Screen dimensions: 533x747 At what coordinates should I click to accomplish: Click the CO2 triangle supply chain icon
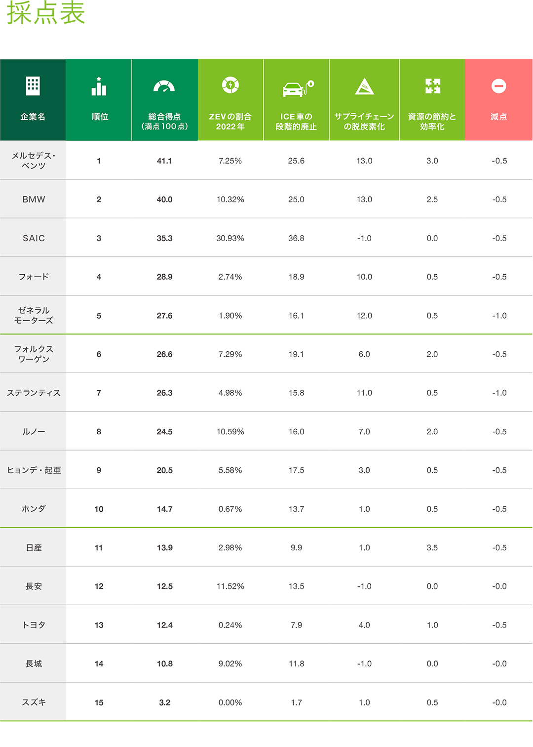365,86
